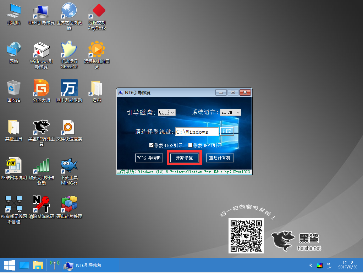363x273 pixels.
Task: Click the File Explorer taskbar icon
Action: 38,265
